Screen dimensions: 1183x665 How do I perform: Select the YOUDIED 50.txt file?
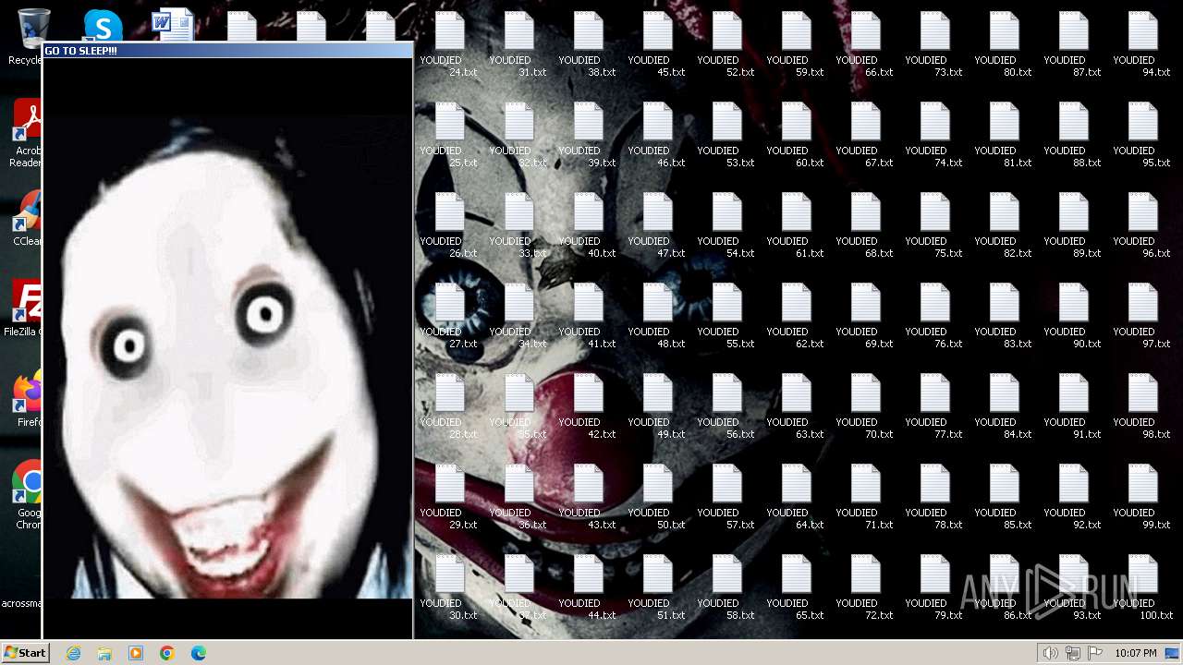[x=657, y=498]
